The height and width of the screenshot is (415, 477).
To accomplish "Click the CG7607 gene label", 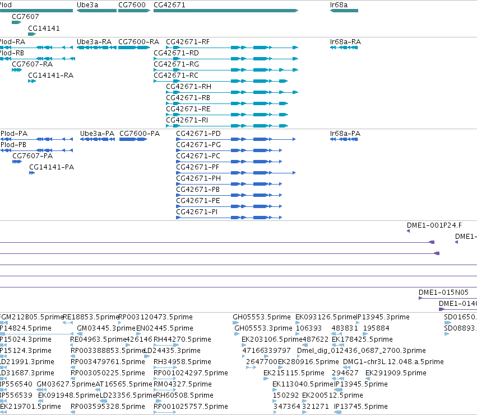I will [25, 17].
